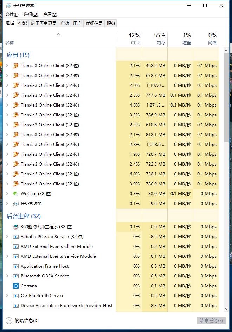This screenshot has height=332, width=232.
Task: Click the 4.8% CPU cell
Action: coord(129,105)
